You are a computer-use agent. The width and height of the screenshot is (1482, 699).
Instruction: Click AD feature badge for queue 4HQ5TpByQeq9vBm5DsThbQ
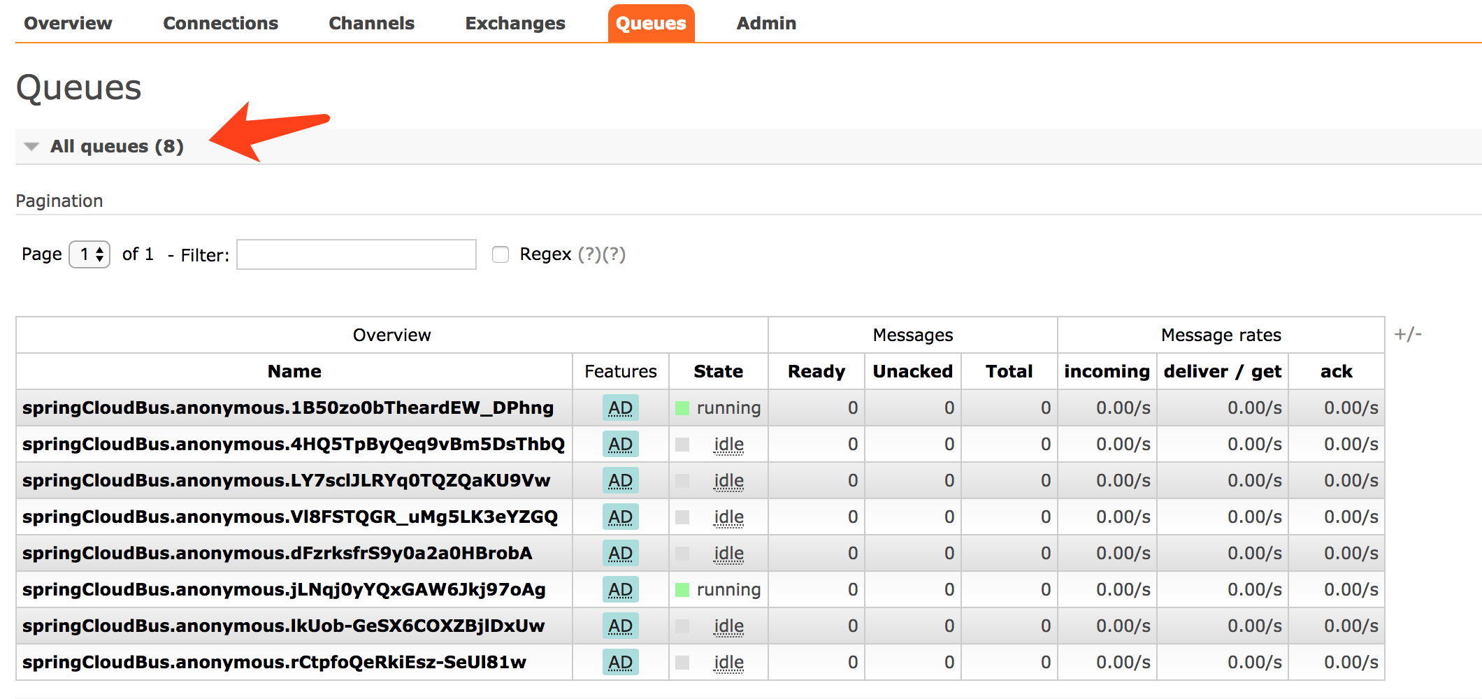click(x=621, y=444)
